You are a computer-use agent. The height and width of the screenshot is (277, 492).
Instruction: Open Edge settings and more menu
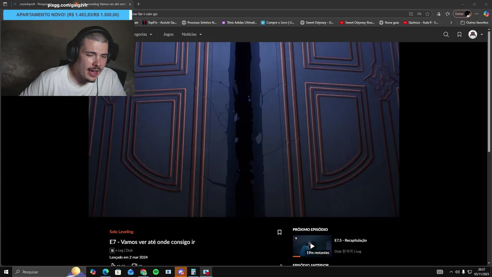(477, 14)
